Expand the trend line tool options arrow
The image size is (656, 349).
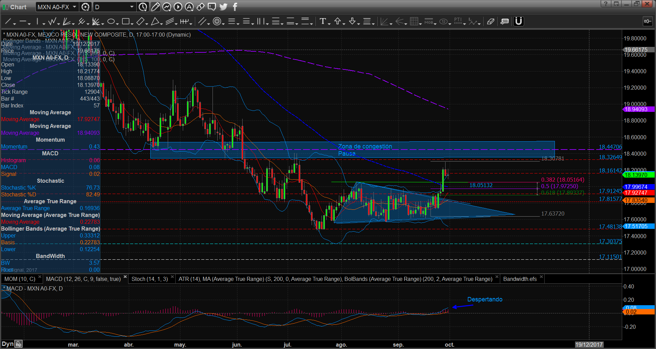point(14,24)
